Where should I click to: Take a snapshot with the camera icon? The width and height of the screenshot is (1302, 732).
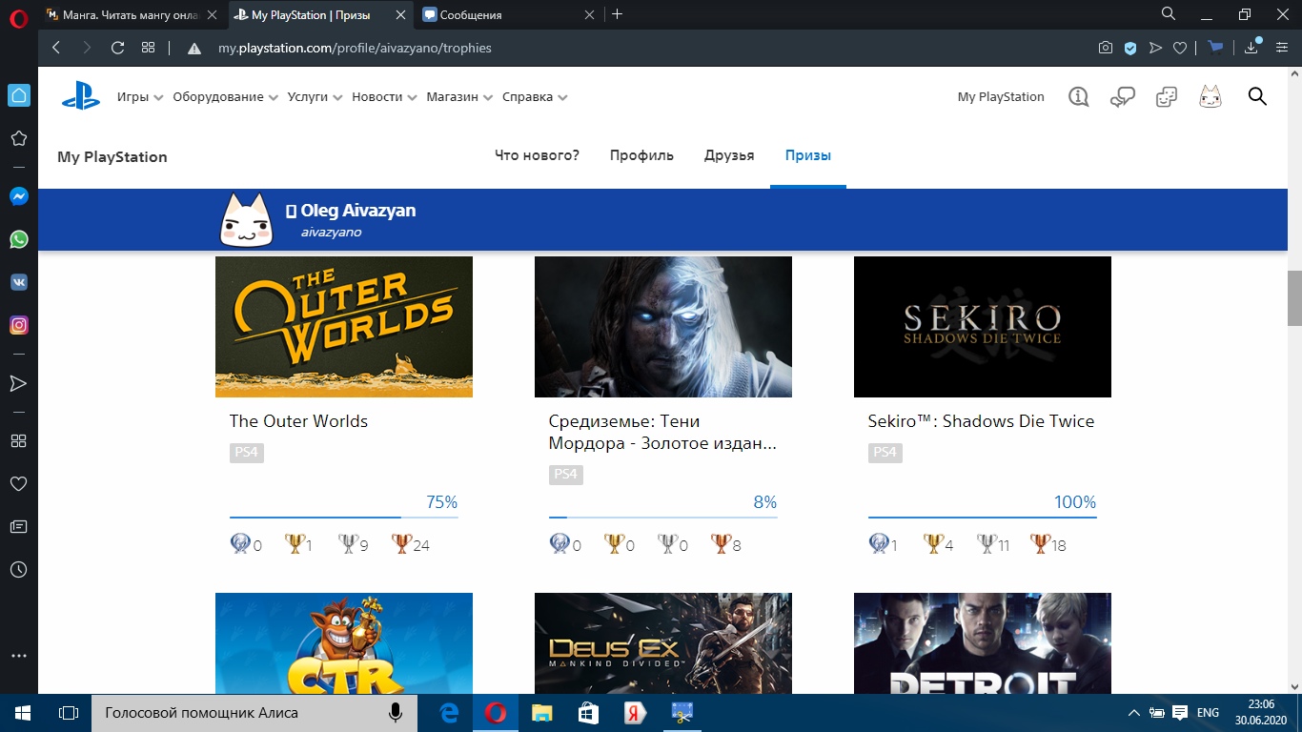click(x=1106, y=48)
